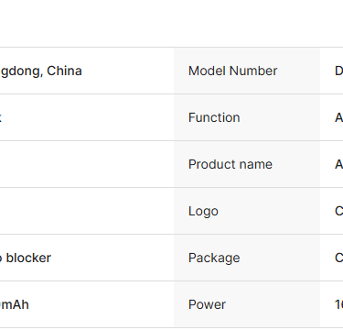Click the Model Number value starting with D
This screenshot has width=343, height=330.
coord(338,71)
